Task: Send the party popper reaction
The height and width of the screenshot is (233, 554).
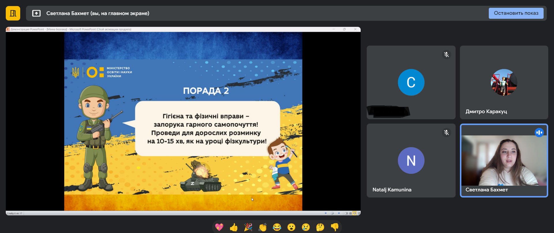Action: click(x=248, y=227)
